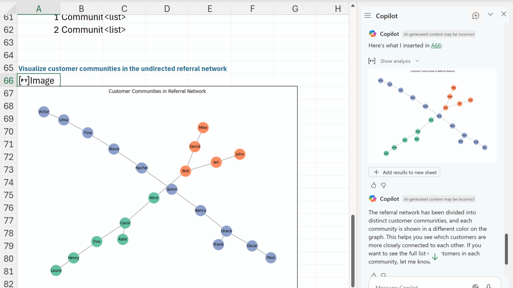Viewport: 513px width, 288px height.
Task: Give thumbs up to chart response
Action: pyautogui.click(x=374, y=185)
